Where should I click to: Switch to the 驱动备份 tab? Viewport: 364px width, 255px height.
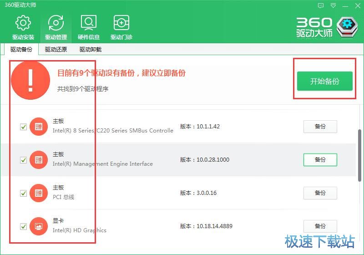[x=21, y=50]
